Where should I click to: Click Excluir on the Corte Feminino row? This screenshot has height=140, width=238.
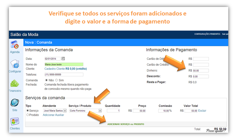click(x=202, y=111)
